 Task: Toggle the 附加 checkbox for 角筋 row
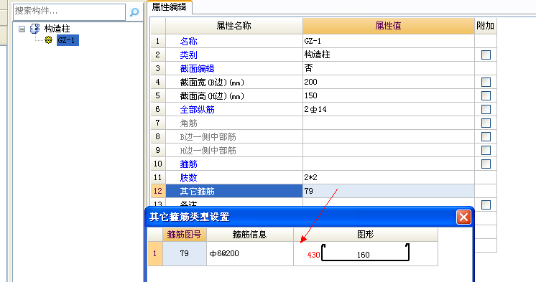(x=486, y=123)
